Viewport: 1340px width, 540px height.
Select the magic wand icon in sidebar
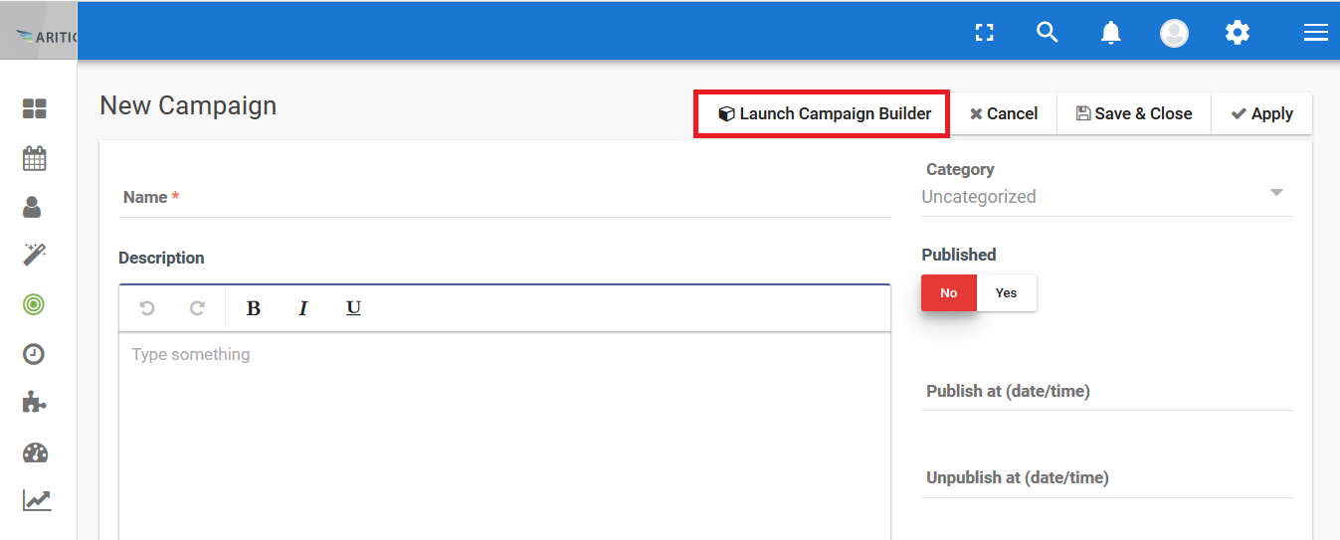35,255
